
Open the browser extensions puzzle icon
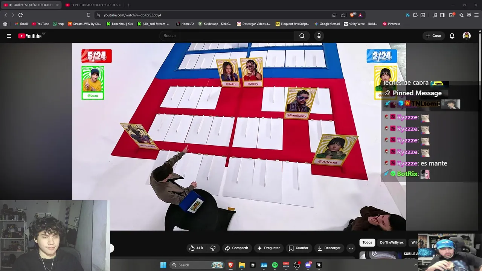[415, 15]
